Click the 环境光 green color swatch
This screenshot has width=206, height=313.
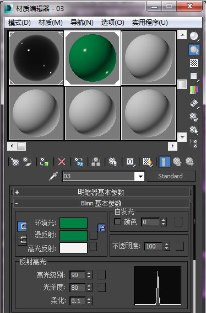click(x=73, y=223)
